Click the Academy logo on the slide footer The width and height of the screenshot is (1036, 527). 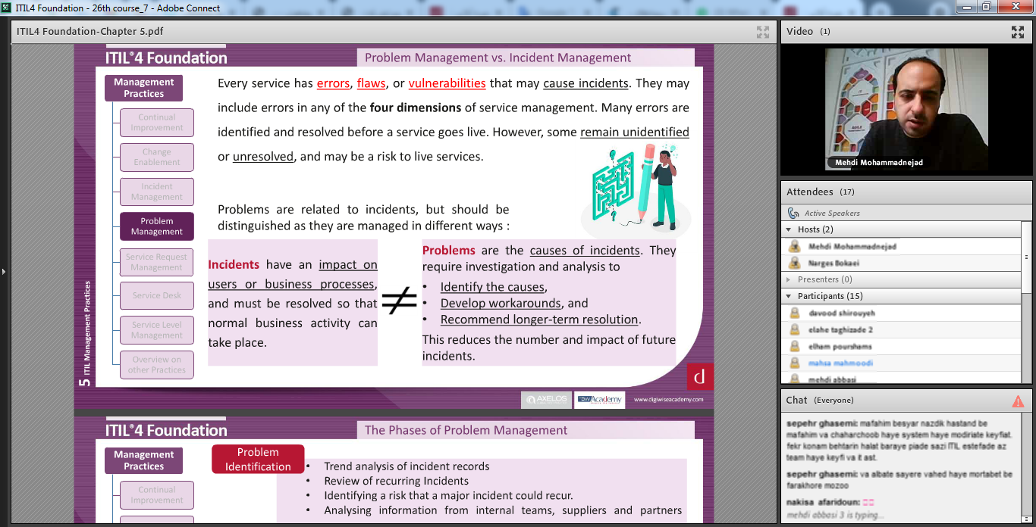point(600,399)
